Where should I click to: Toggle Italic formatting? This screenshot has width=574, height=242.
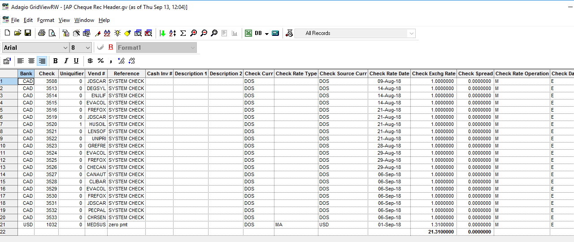66,61
